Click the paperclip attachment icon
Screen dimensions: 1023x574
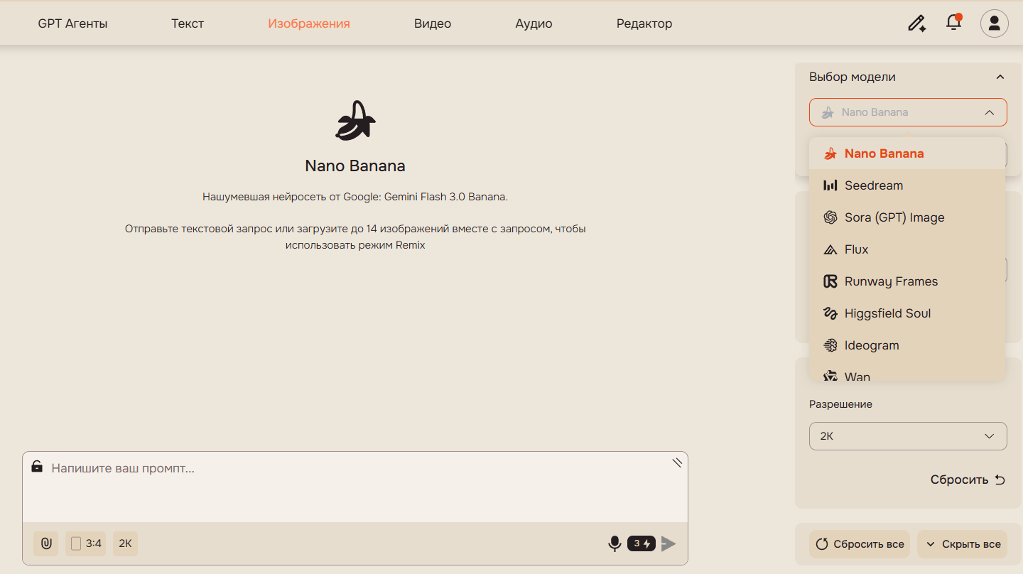point(46,543)
